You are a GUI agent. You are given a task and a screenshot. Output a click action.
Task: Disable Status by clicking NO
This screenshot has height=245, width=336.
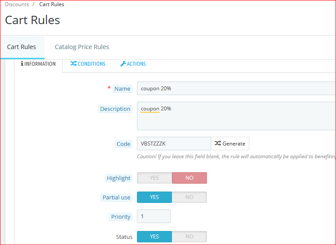point(189,237)
